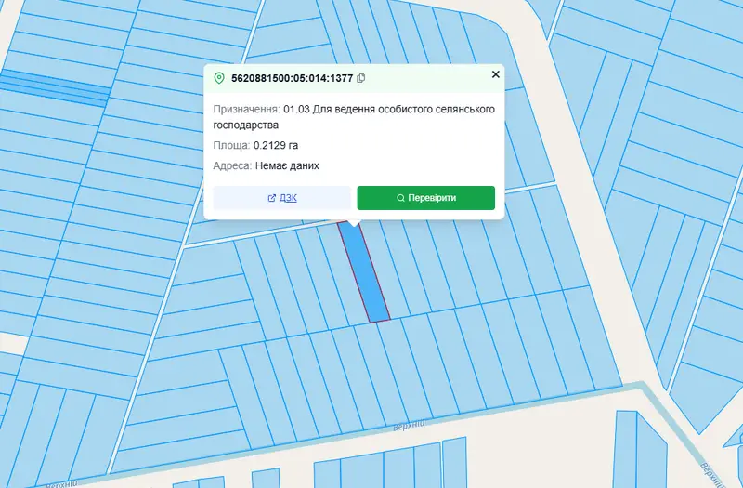Click the green Перевірити button
This screenshot has height=488, width=743.
coord(426,198)
